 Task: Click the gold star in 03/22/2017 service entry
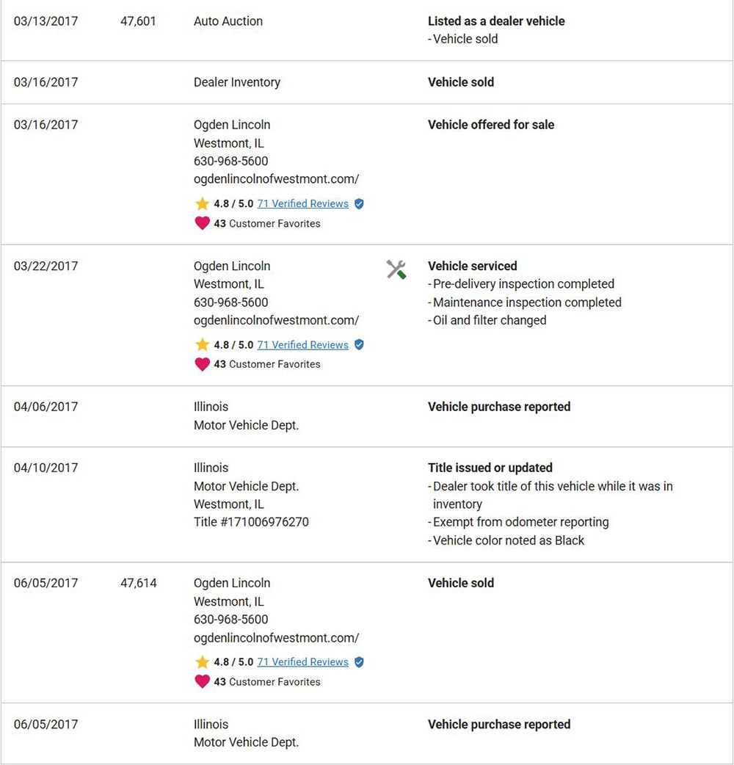coord(202,344)
